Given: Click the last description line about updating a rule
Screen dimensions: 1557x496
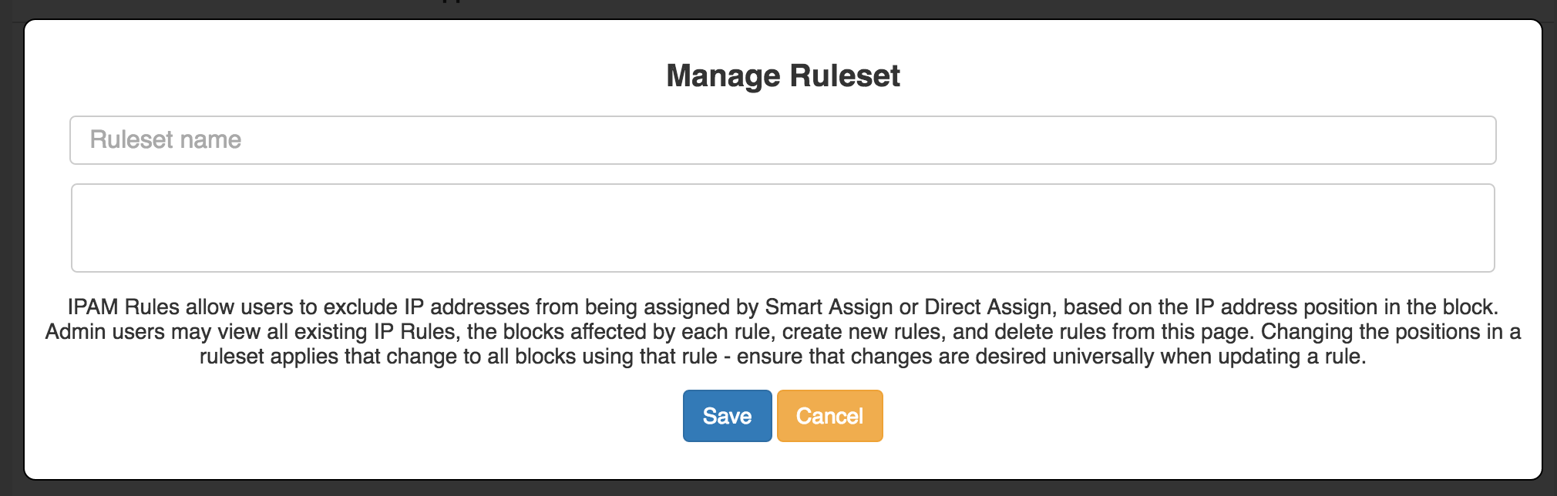Looking at the screenshot, I should tap(782, 357).
